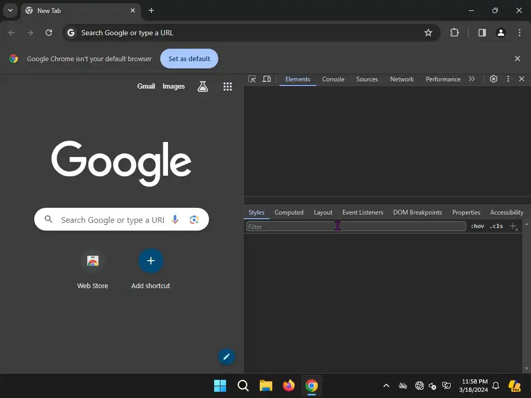The height and width of the screenshot is (398, 531).
Task: Open a new tab with plus button
Action: pos(151,10)
